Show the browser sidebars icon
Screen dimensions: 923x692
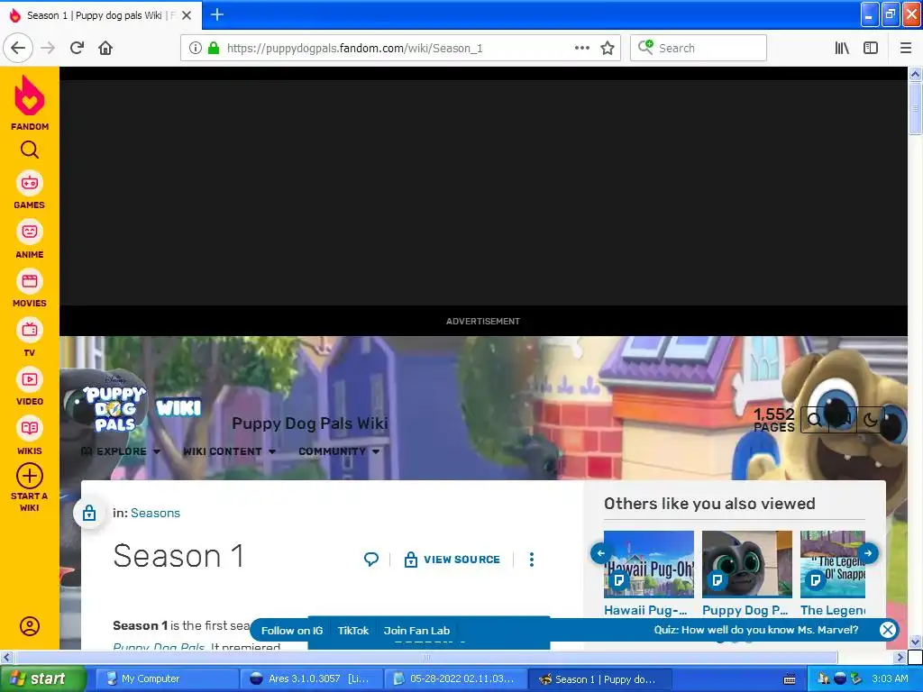871,48
